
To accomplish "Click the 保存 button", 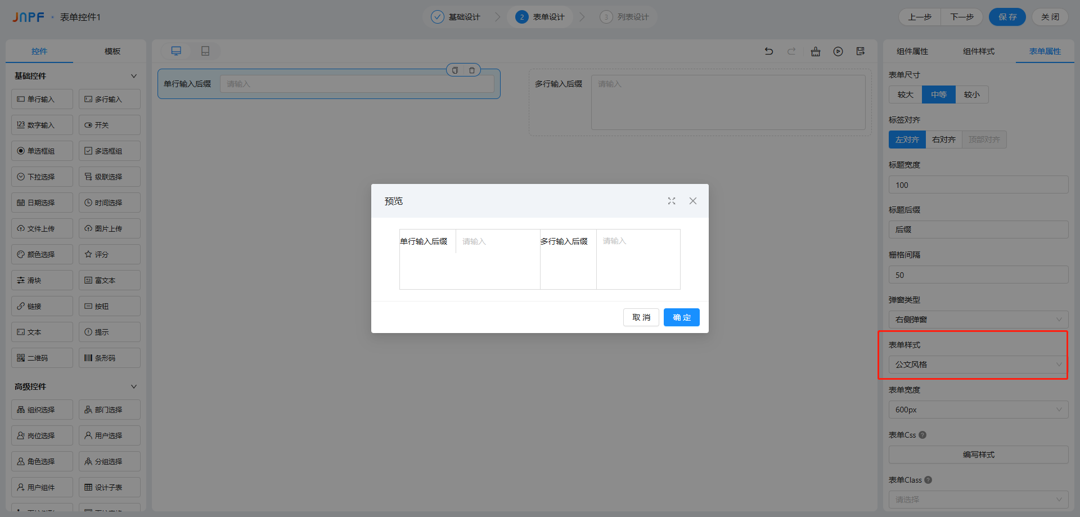I will pyautogui.click(x=1007, y=17).
